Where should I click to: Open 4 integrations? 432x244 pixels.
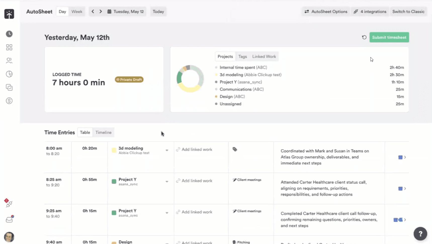tap(370, 12)
